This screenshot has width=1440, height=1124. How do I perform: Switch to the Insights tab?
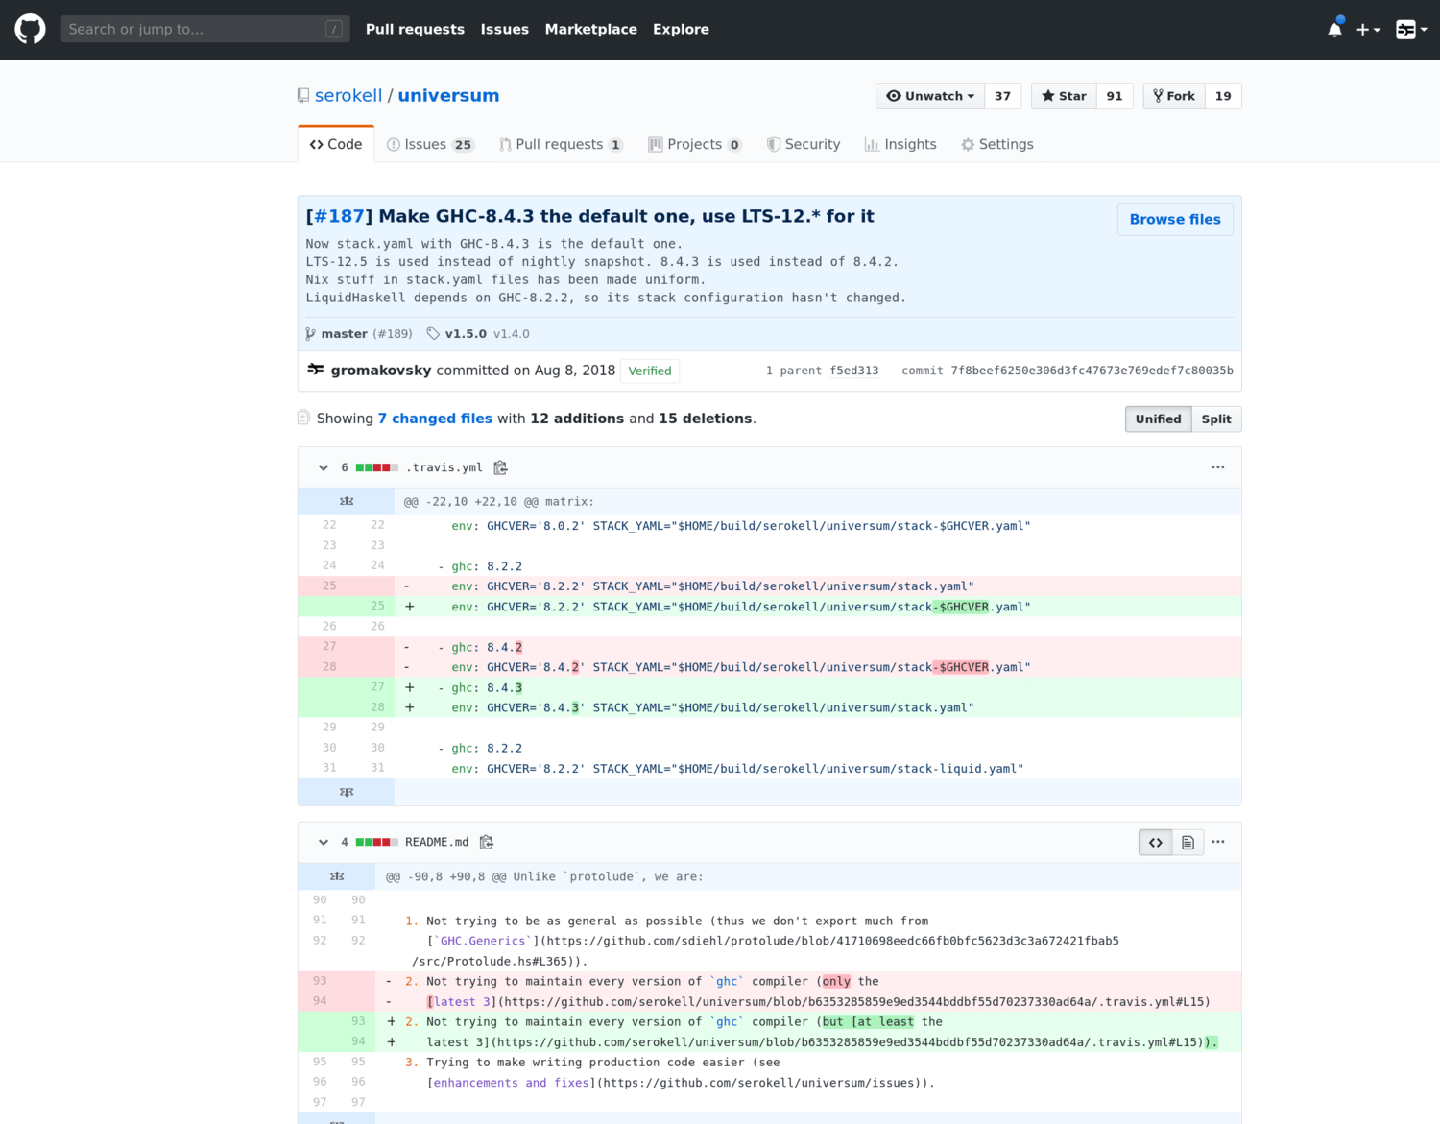pos(900,144)
